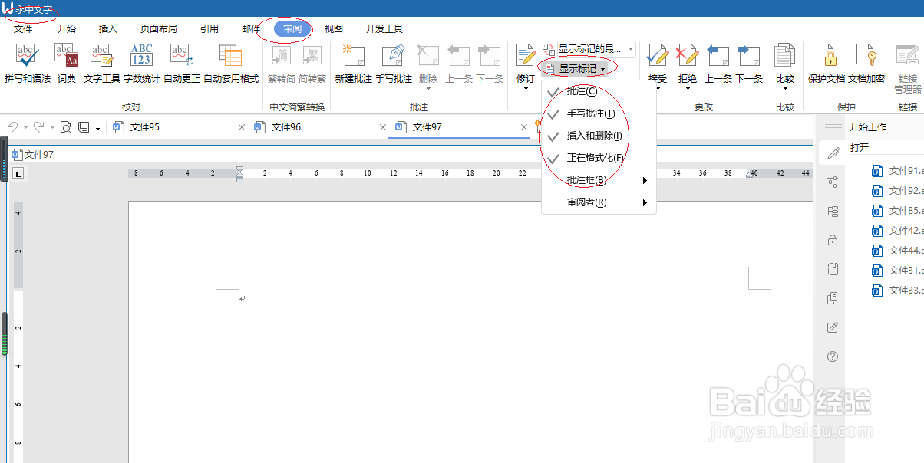The image size is (924, 463).
Task: Expand the 审阅者(R) submenu
Action: [599, 202]
